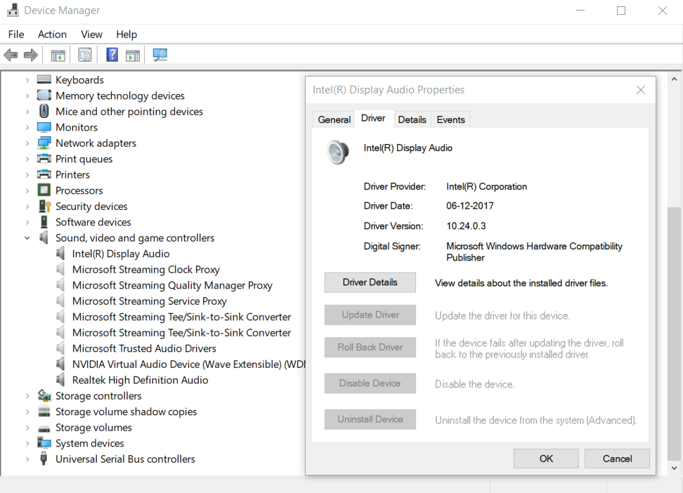Expand Universal Serial Bus controllers node

pos(27,459)
